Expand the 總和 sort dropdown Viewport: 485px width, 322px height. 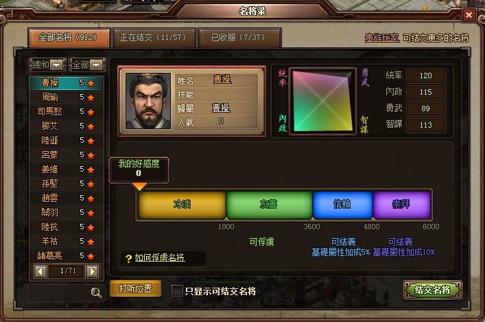tap(47, 65)
